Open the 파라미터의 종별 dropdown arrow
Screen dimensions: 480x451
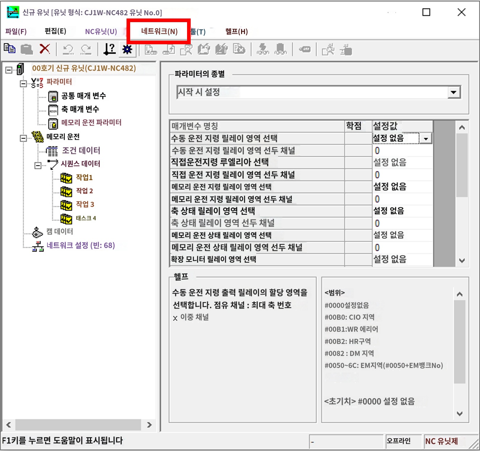454,92
